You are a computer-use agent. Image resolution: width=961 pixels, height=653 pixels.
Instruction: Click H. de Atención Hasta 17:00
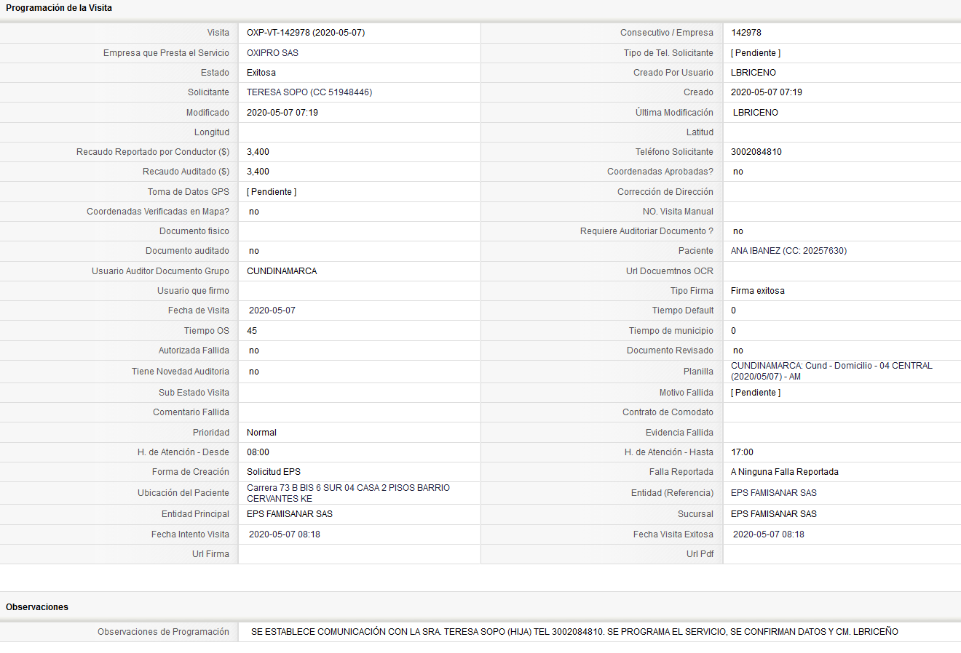pos(743,452)
